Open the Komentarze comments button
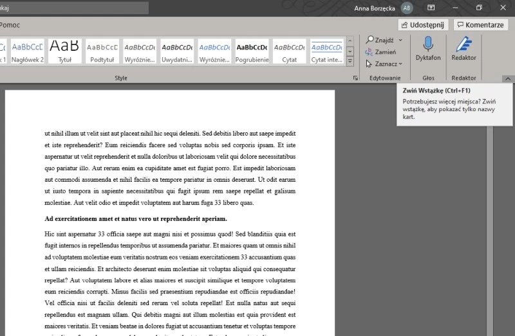 tap(480, 25)
